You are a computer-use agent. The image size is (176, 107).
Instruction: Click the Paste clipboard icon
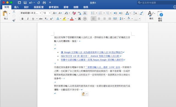point(5,14)
